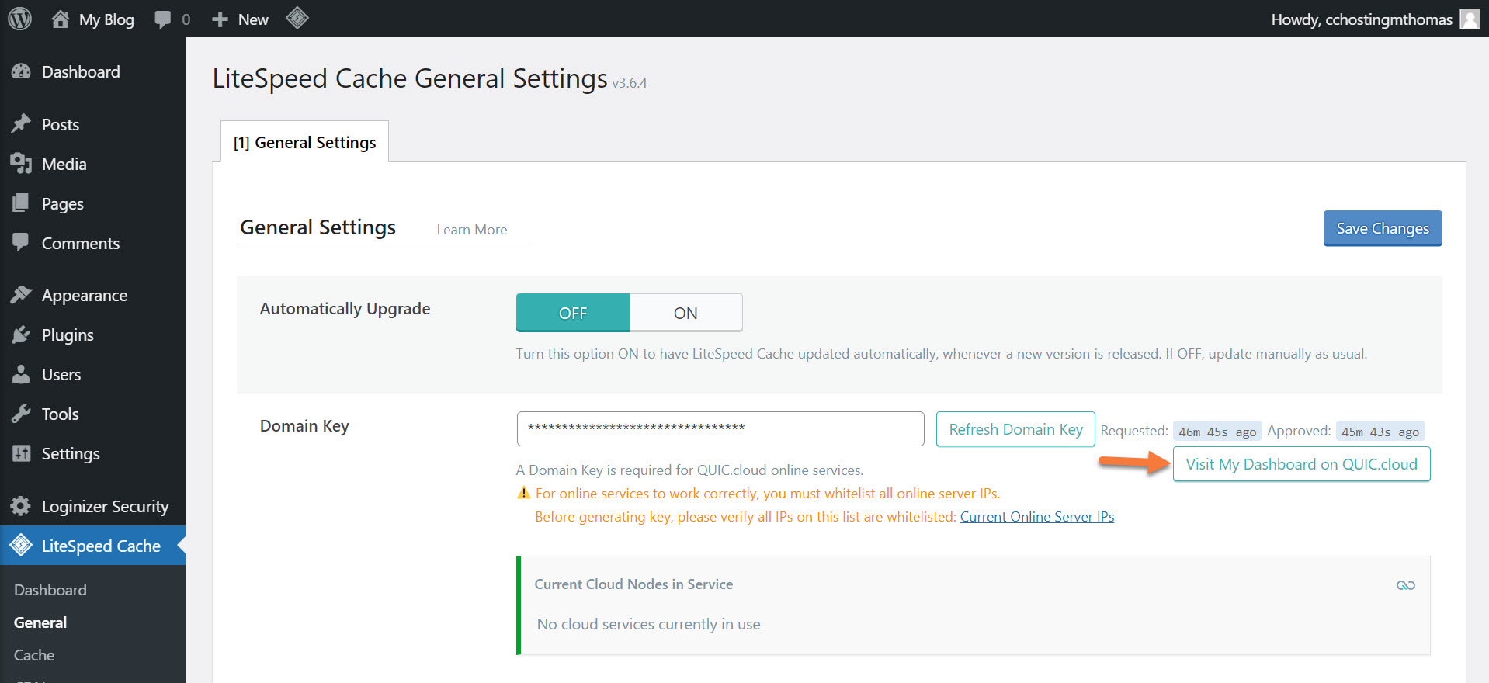Open the LiteSpeed diamond icon in admin bar

tap(297, 18)
